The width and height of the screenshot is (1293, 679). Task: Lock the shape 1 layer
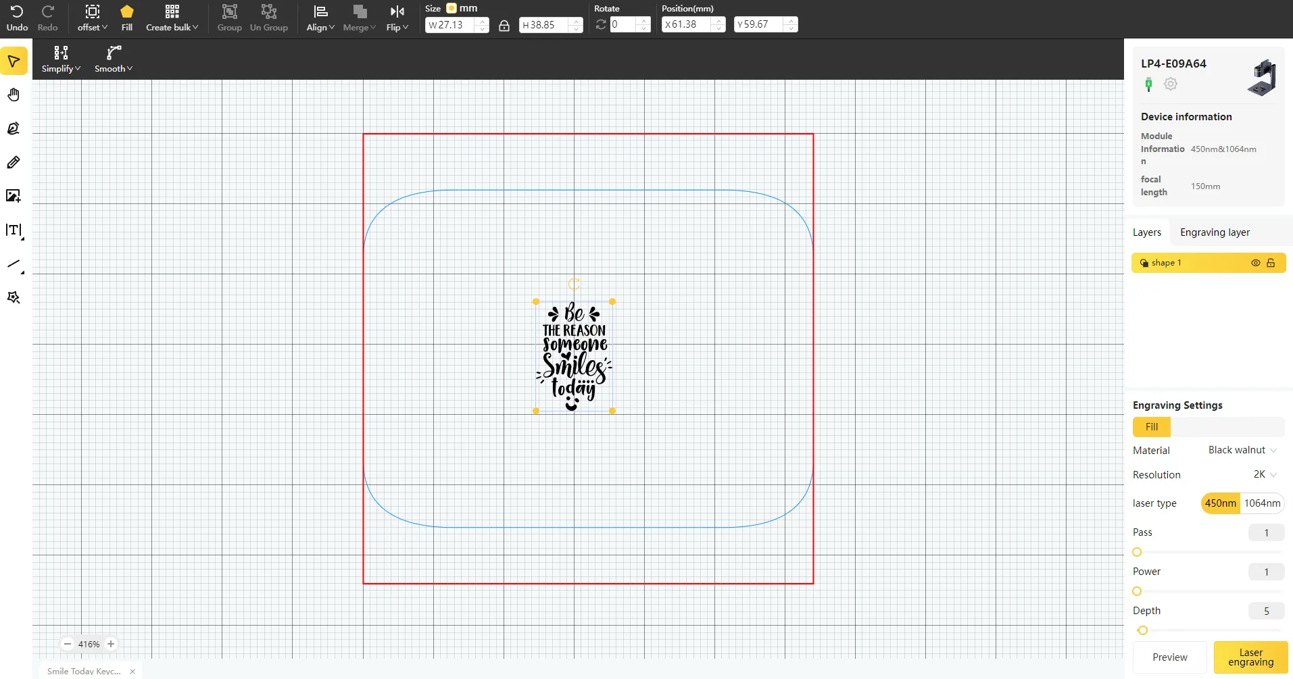click(x=1271, y=263)
